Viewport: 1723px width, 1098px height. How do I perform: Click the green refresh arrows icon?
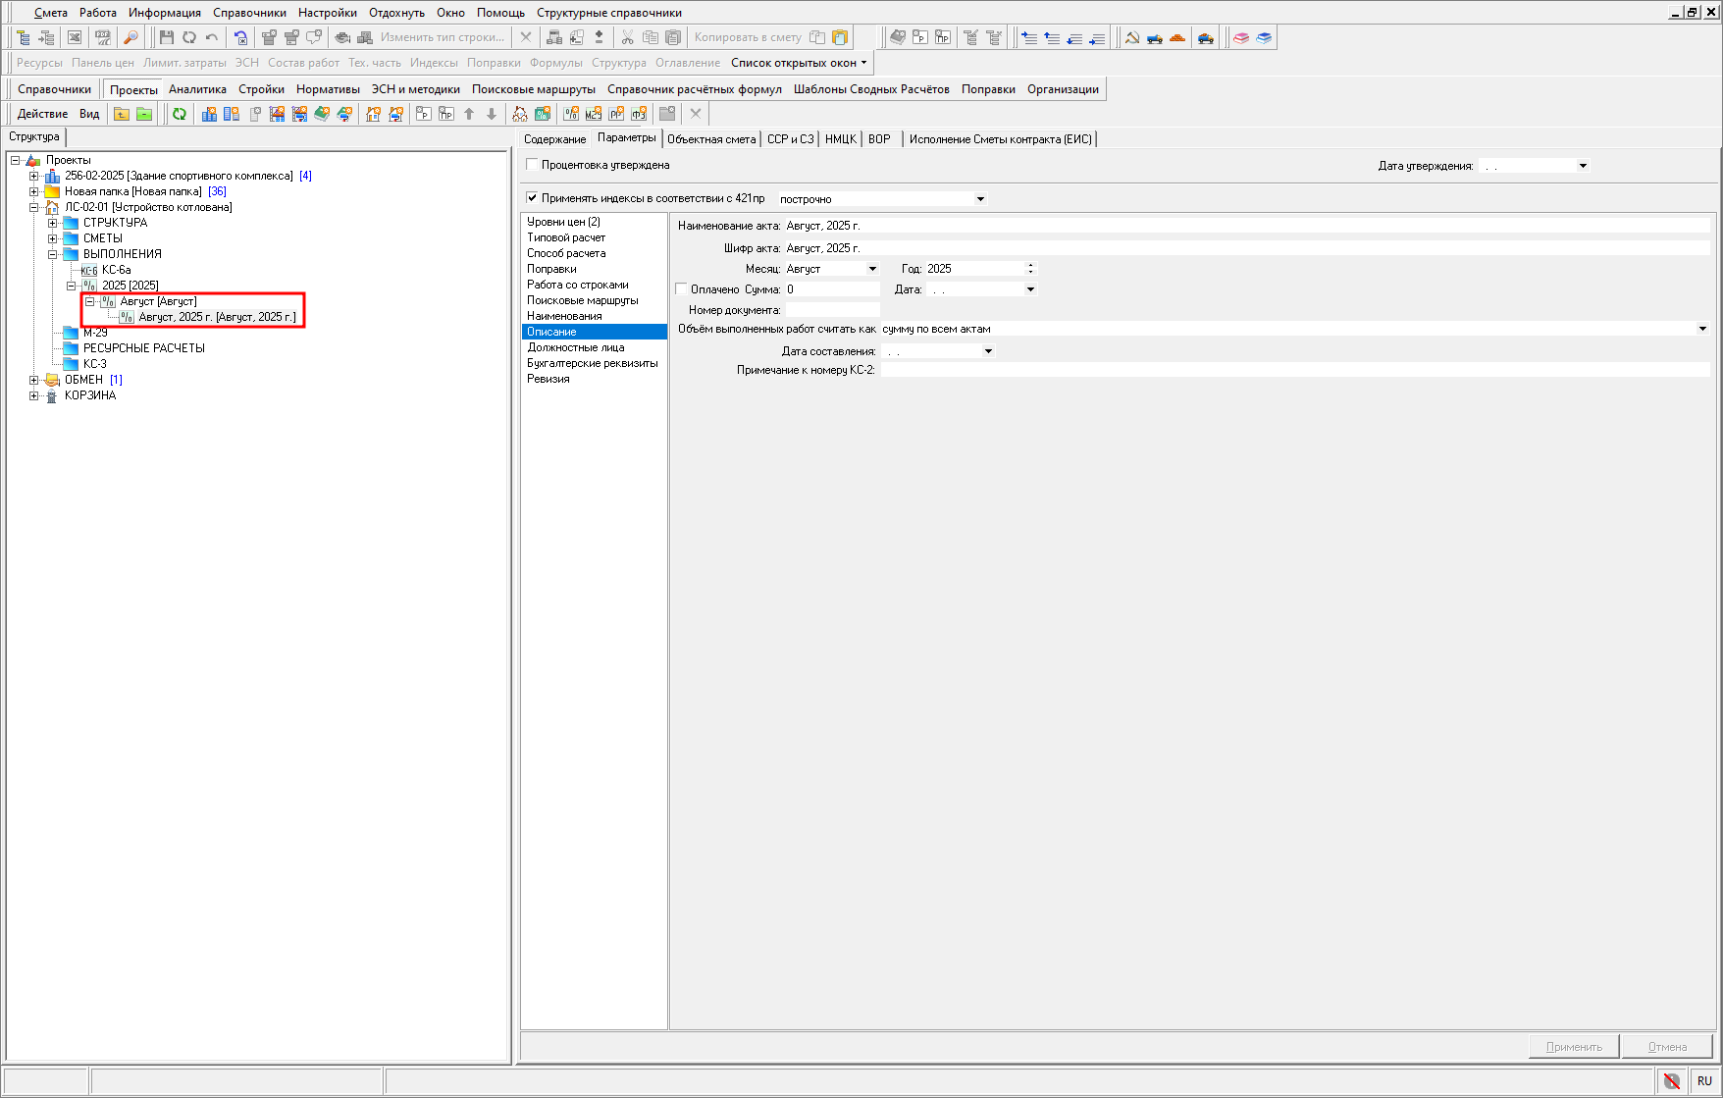(180, 114)
